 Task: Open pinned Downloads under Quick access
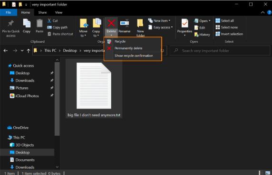click(x=25, y=81)
